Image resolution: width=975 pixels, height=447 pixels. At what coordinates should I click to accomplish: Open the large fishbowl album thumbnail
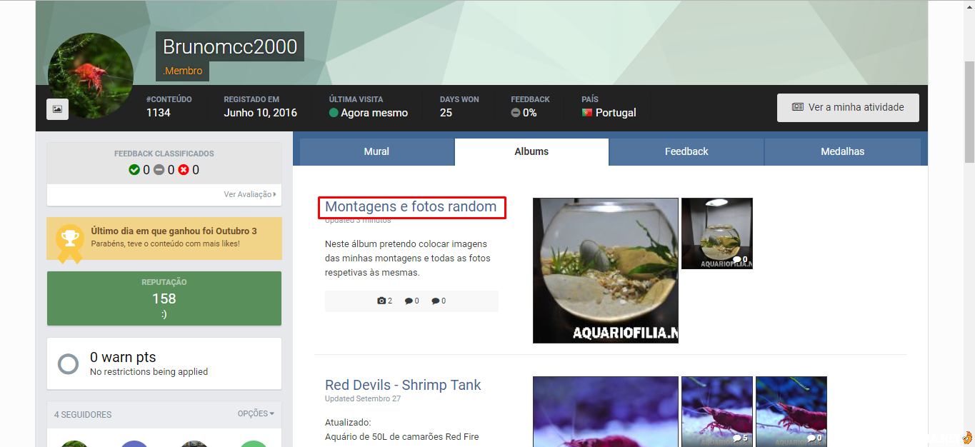tap(606, 271)
